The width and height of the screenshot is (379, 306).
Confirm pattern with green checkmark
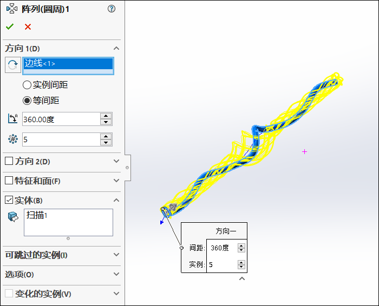[x=10, y=26]
